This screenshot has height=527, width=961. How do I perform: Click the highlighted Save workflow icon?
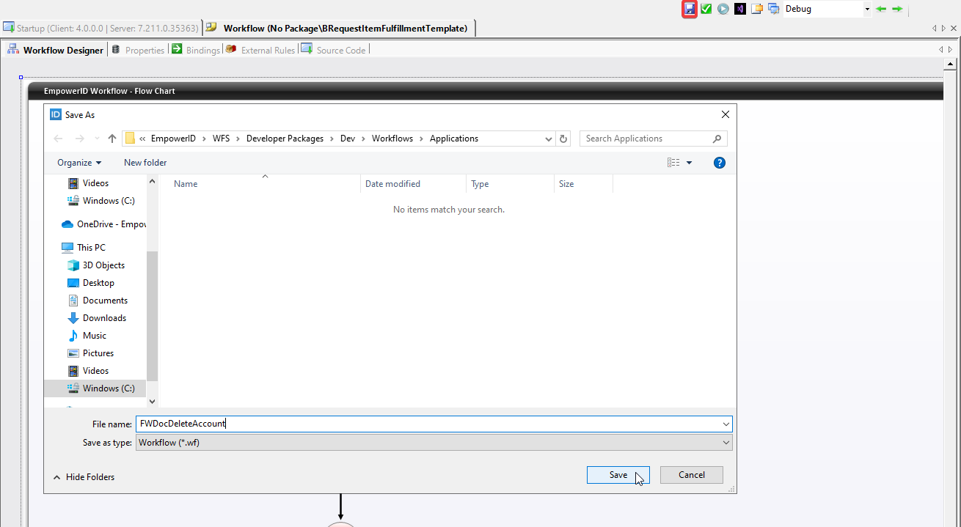[690, 9]
